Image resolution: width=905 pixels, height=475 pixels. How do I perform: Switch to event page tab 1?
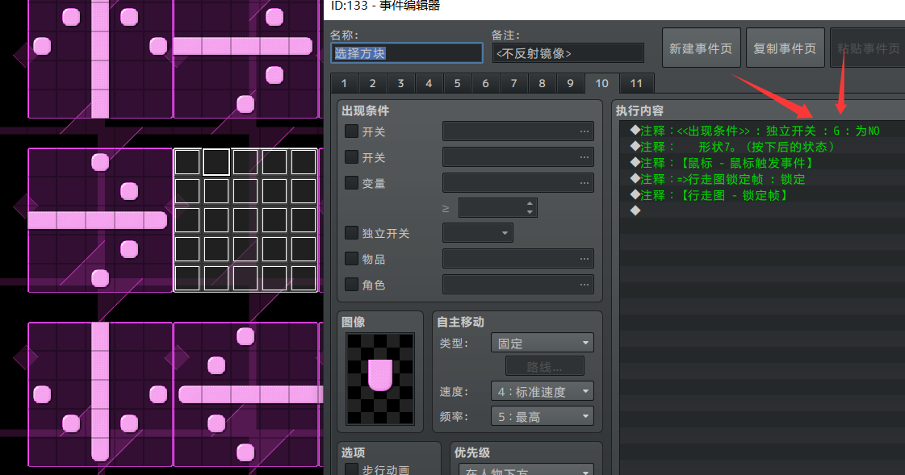344,83
